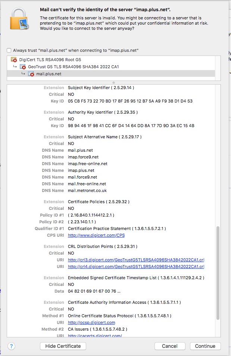Click the DigiCert root certificate icon
This screenshot has width=231, height=356.
tap(14, 60)
